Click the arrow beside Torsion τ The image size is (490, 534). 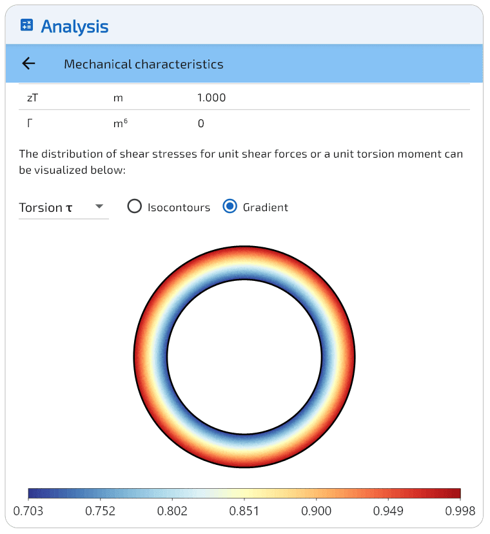pyautogui.click(x=99, y=207)
